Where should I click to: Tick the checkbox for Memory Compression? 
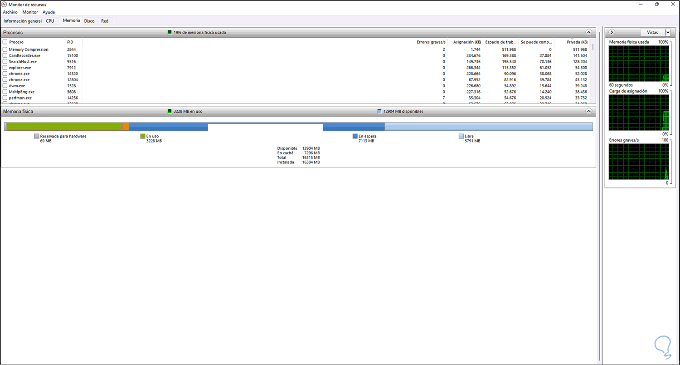point(5,49)
